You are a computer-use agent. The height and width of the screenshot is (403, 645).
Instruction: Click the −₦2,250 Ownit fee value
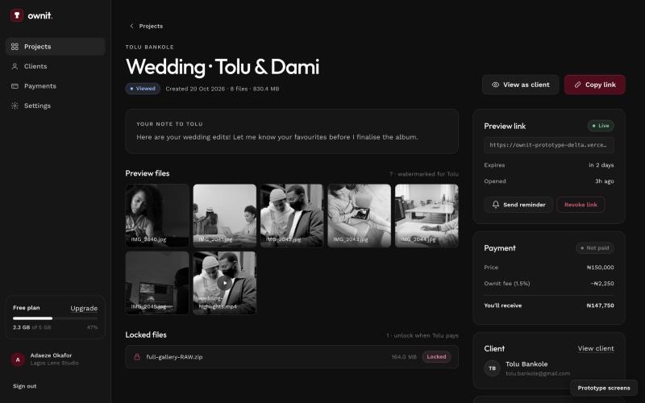coord(602,284)
